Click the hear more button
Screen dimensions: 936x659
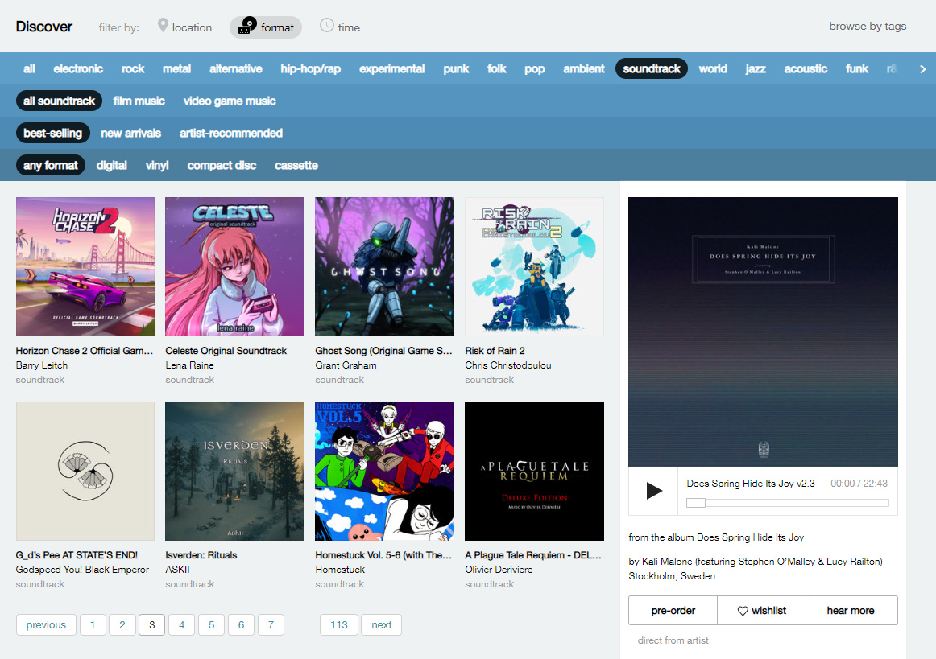click(x=851, y=611)
